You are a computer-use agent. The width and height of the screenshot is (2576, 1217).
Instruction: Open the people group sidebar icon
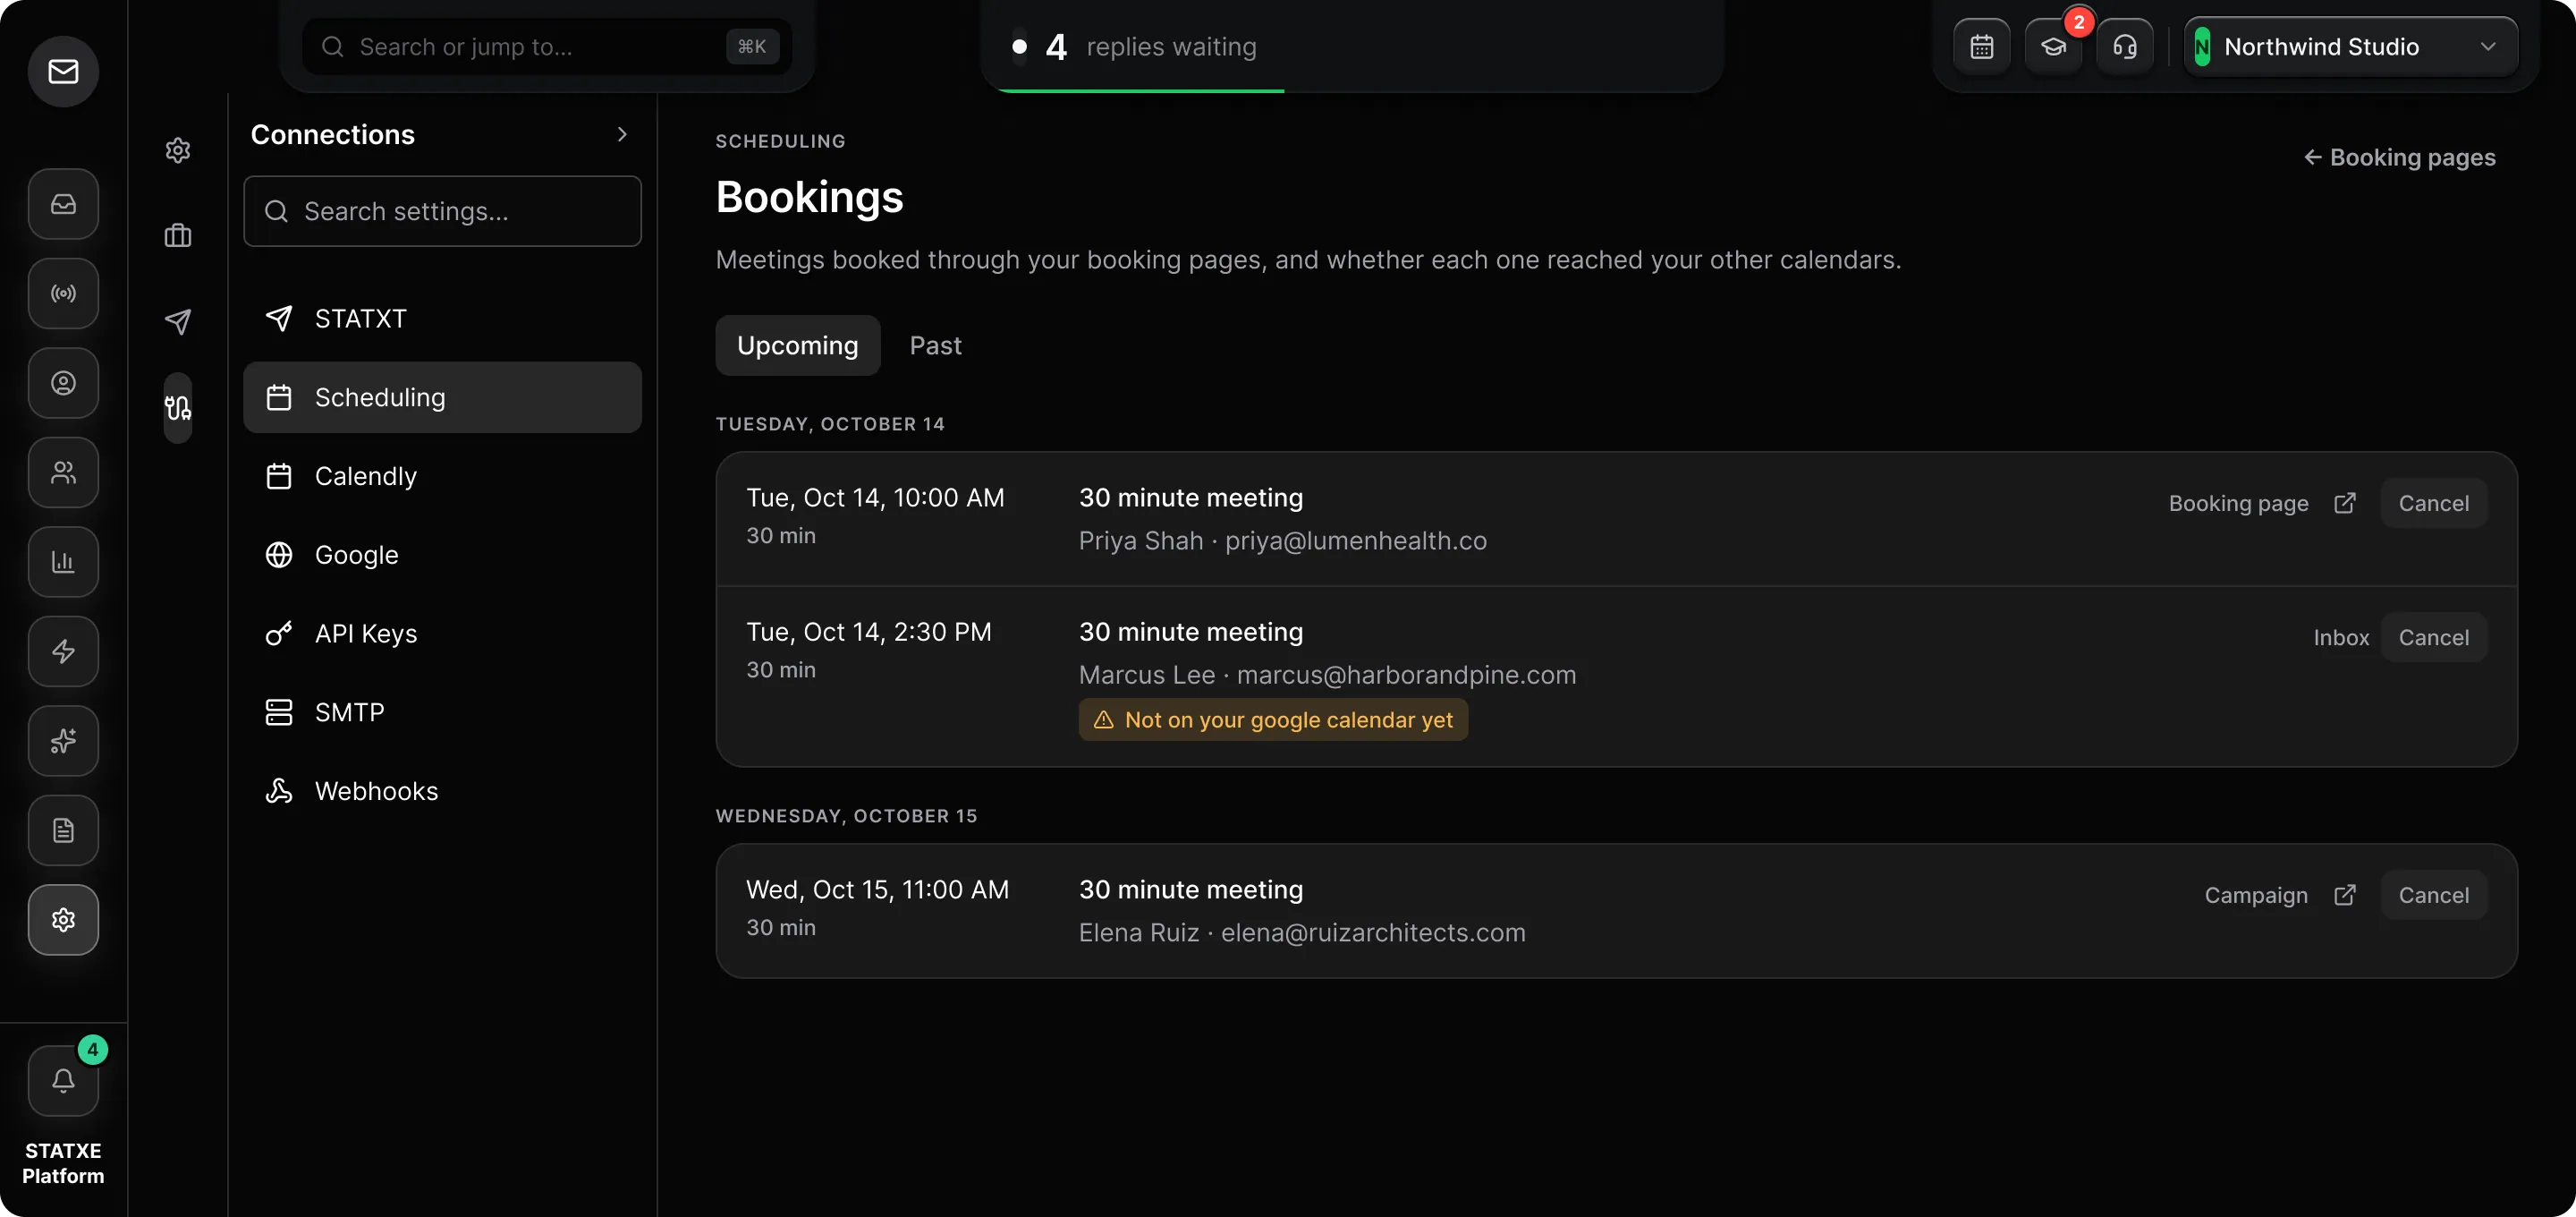point(63,472)
